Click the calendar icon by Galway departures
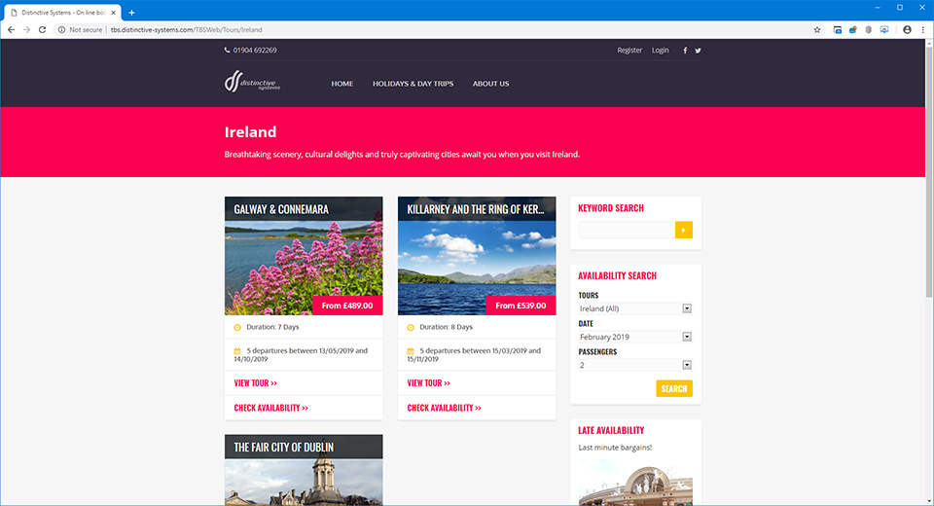The width and height of the screenshot is (934, 506). click(237, 351)
